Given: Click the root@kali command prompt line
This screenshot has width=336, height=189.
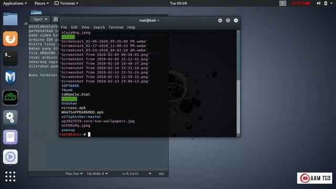Looking at the screenshot, I should (x=75, y=134).
